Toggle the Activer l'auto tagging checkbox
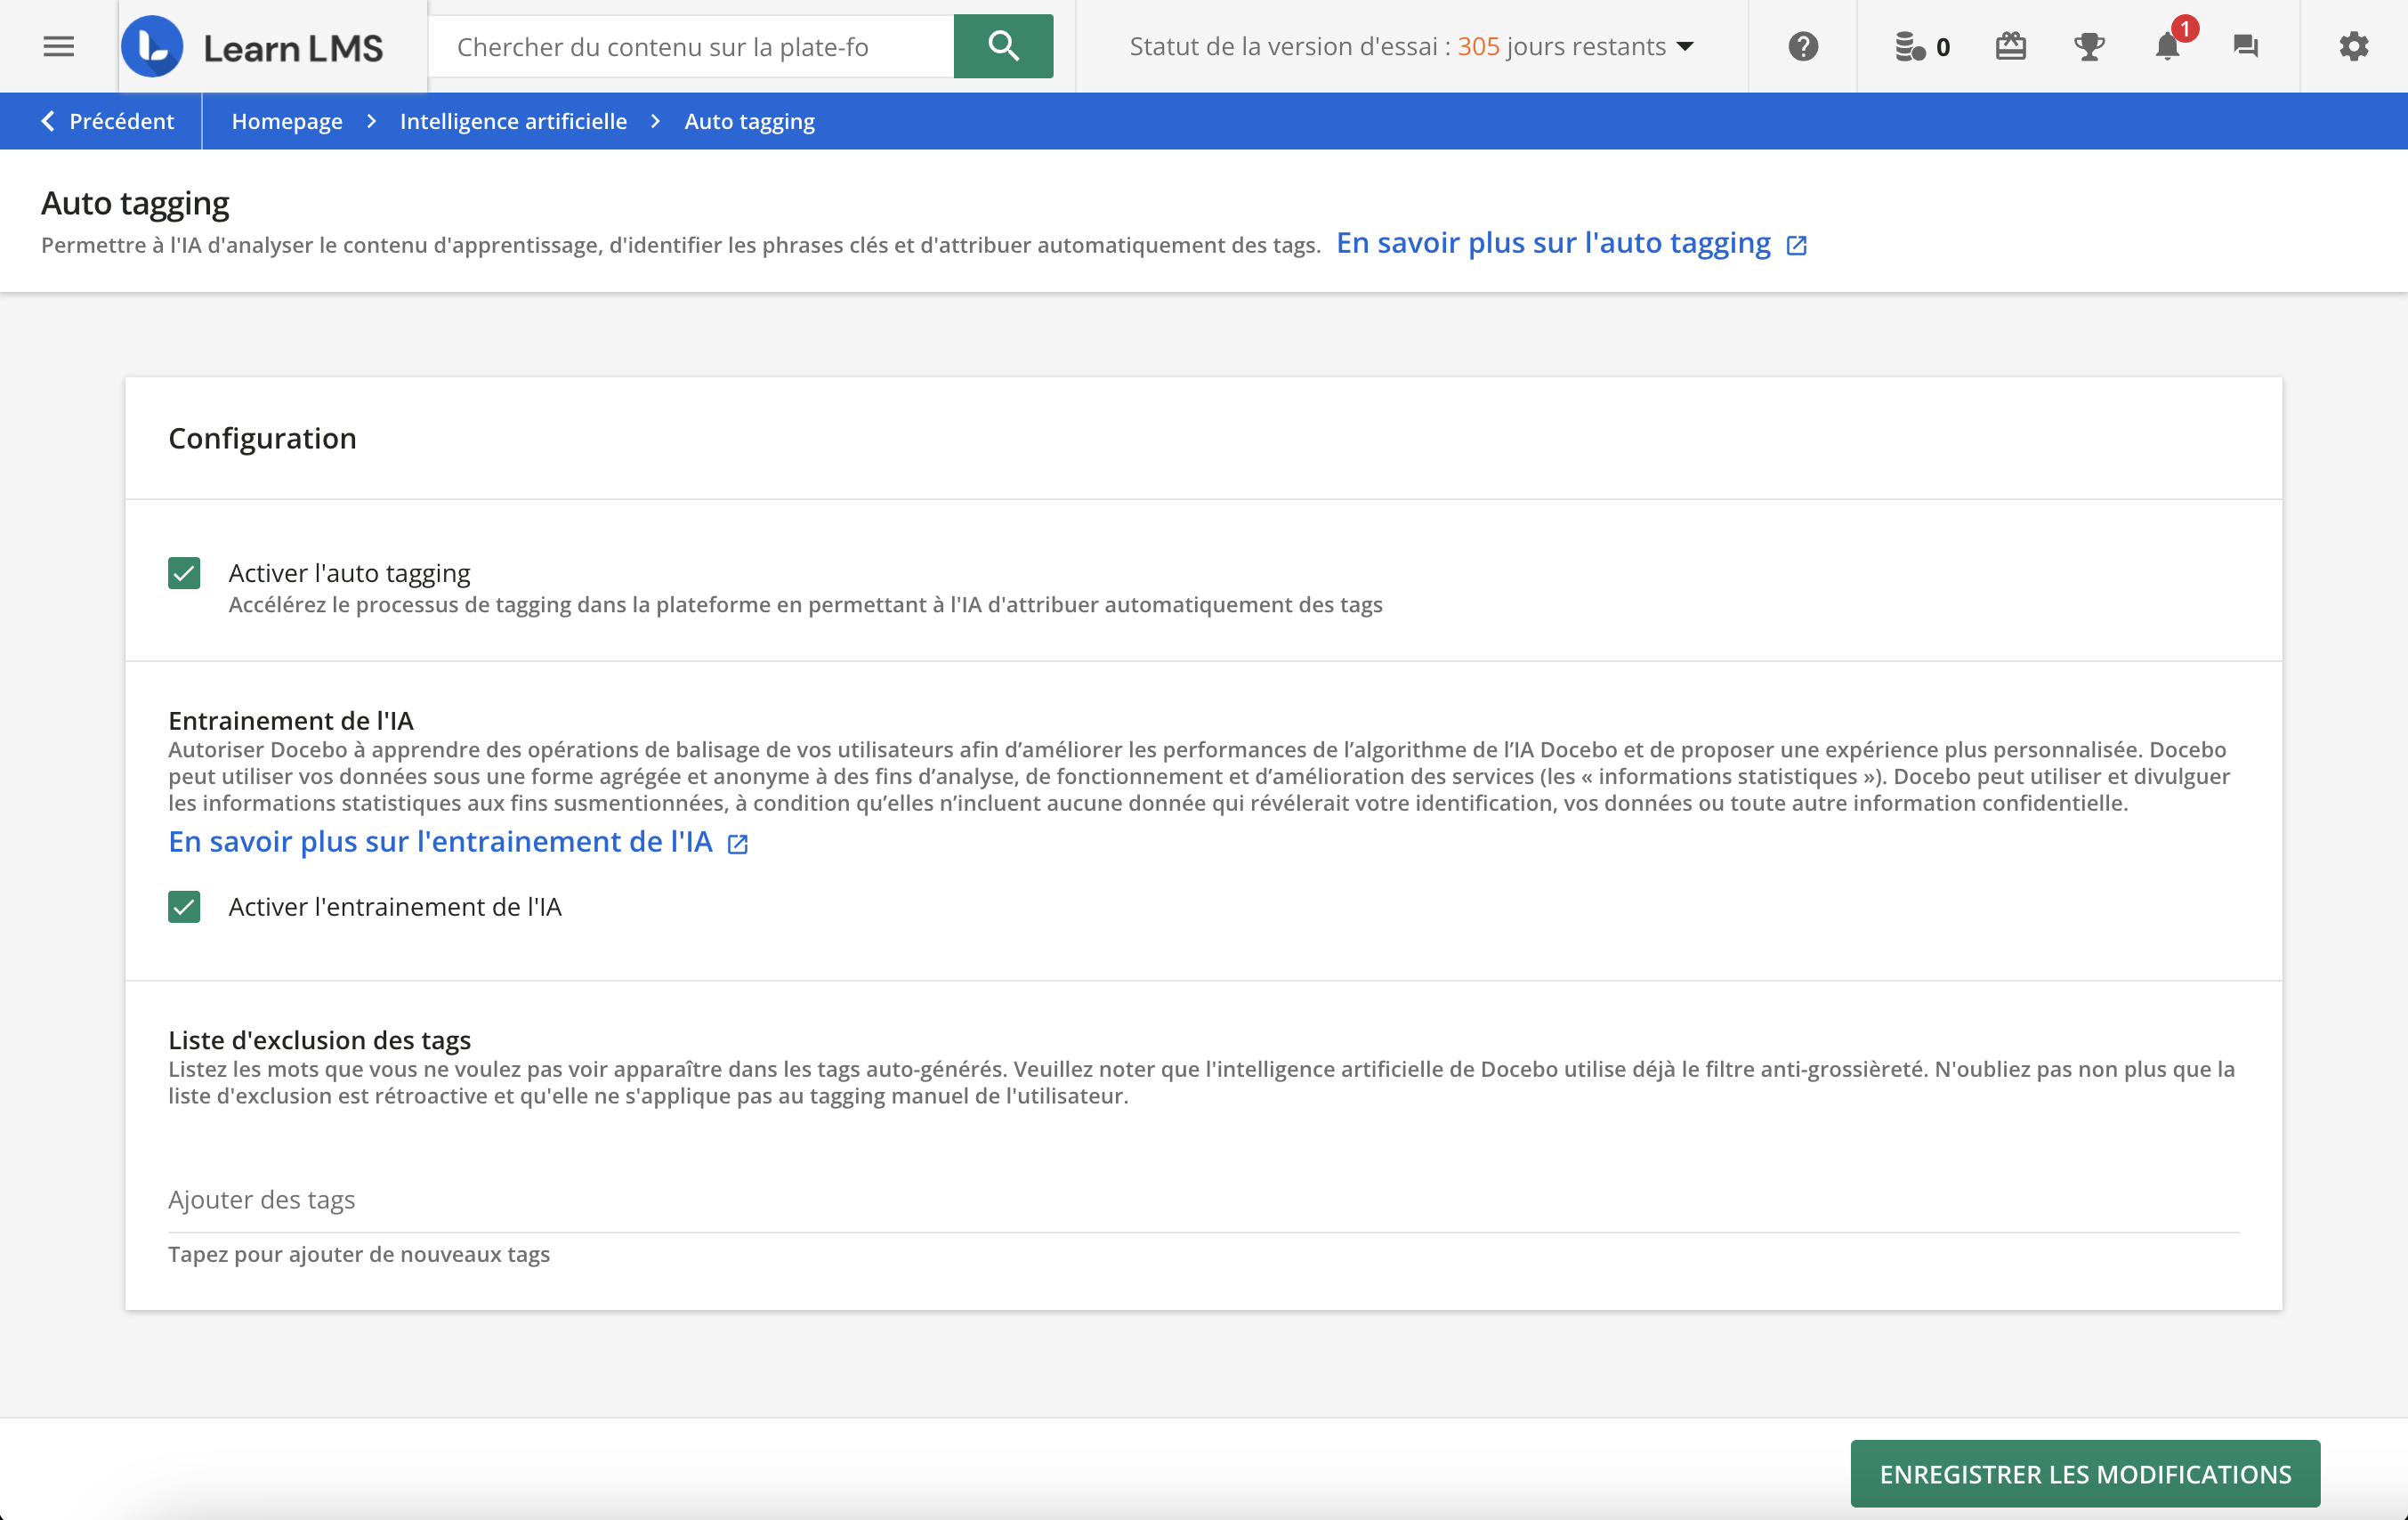Viewport: 2408px width, 1520px height. tap(184, 573)
